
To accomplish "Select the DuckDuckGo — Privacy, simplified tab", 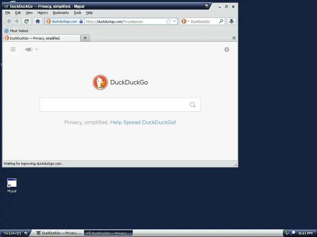I will pyautogui.click(x=42, y=38).
